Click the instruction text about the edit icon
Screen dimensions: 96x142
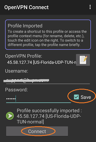[x=47, y=38]
